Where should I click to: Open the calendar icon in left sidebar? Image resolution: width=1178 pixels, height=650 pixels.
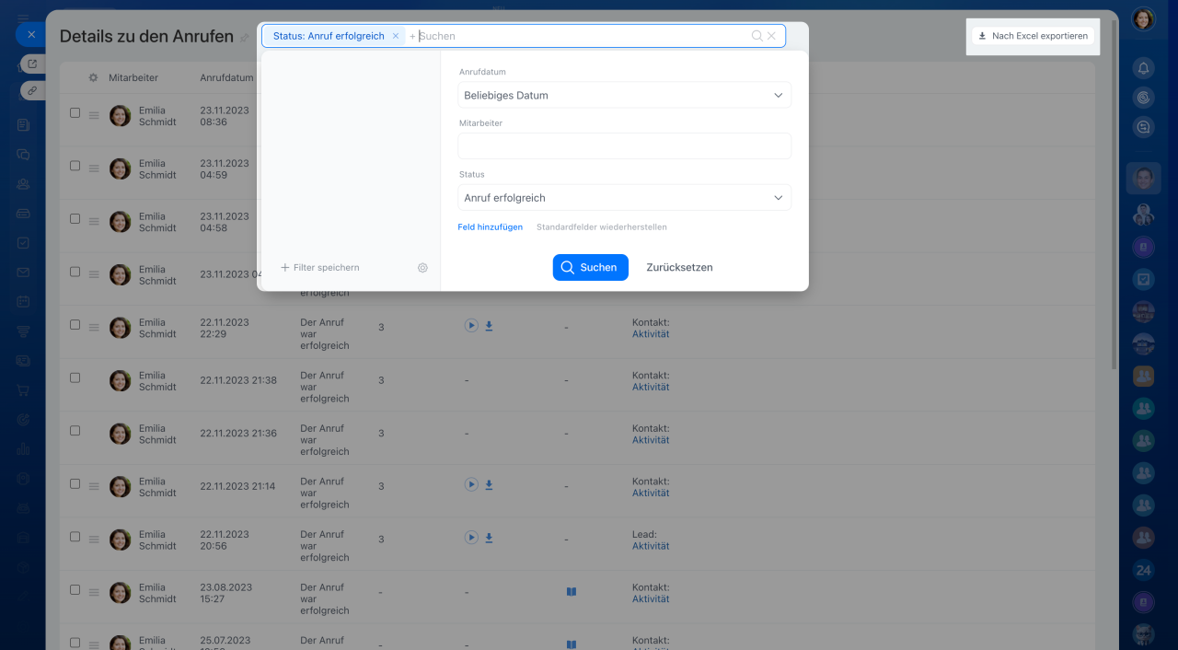[23, 302]
